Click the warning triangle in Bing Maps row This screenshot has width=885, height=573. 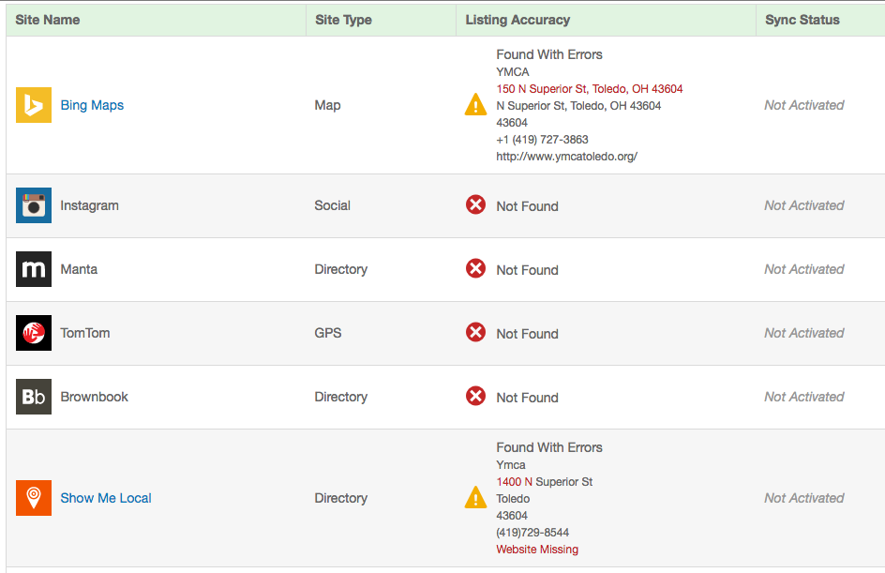coord(476,104)
